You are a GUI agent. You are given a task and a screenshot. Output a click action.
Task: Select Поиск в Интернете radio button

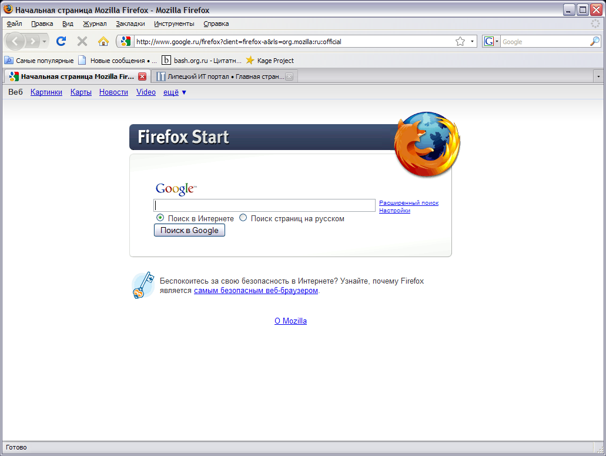[x=160, y=218]
